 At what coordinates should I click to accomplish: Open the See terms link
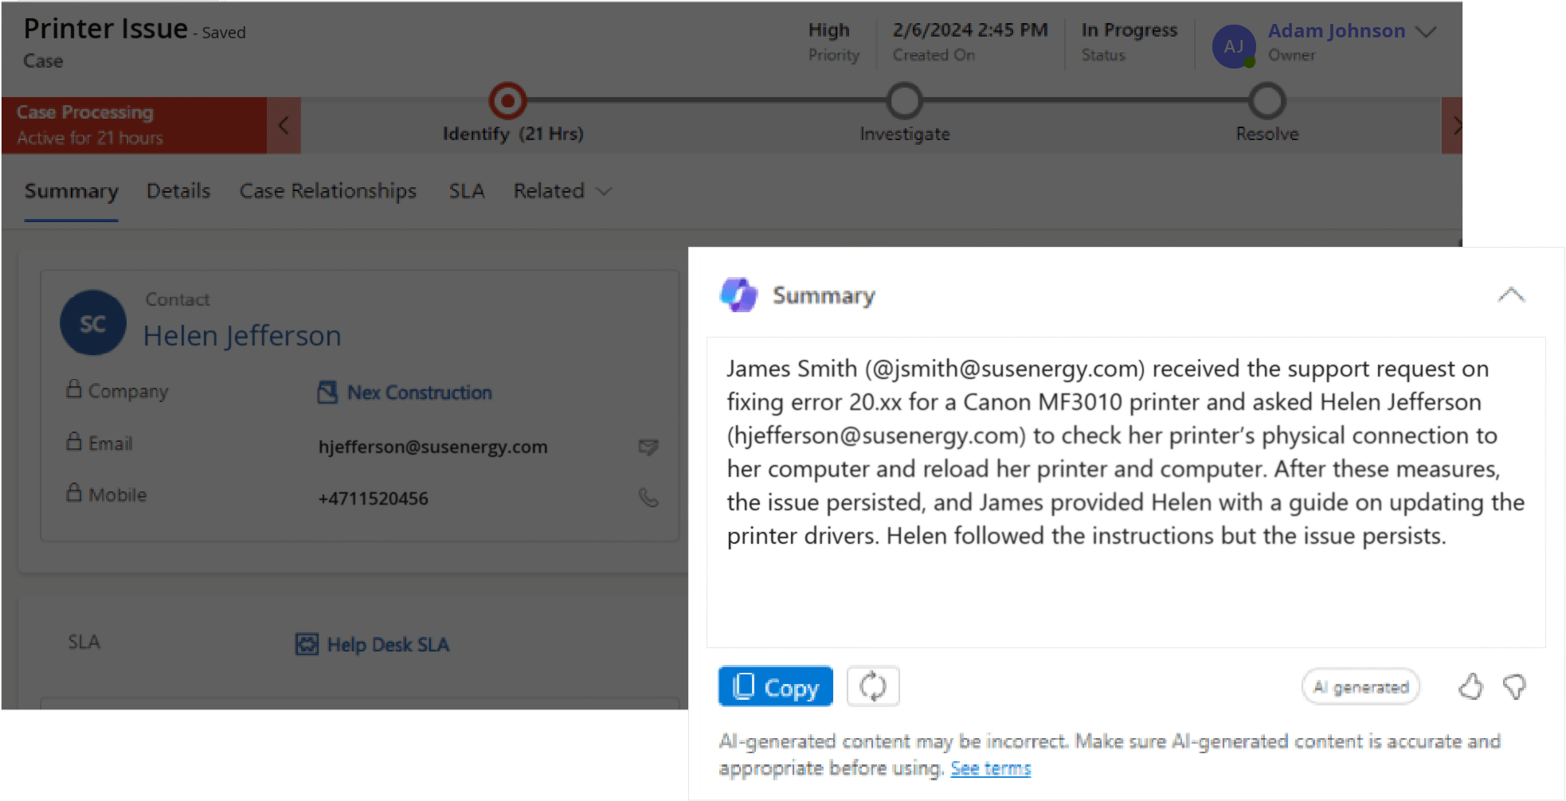[x=990, y=768]
